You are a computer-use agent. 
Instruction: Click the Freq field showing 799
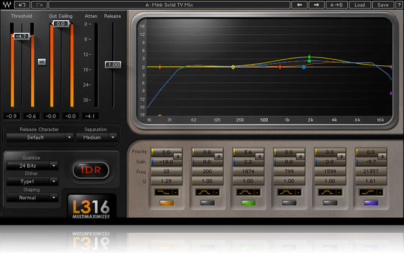pos(289,171)
